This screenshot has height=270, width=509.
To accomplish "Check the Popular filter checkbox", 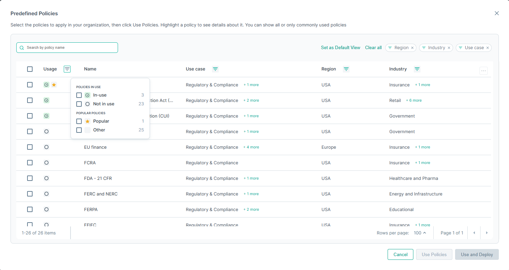I will pyautogui.click(x=79, y=121).
